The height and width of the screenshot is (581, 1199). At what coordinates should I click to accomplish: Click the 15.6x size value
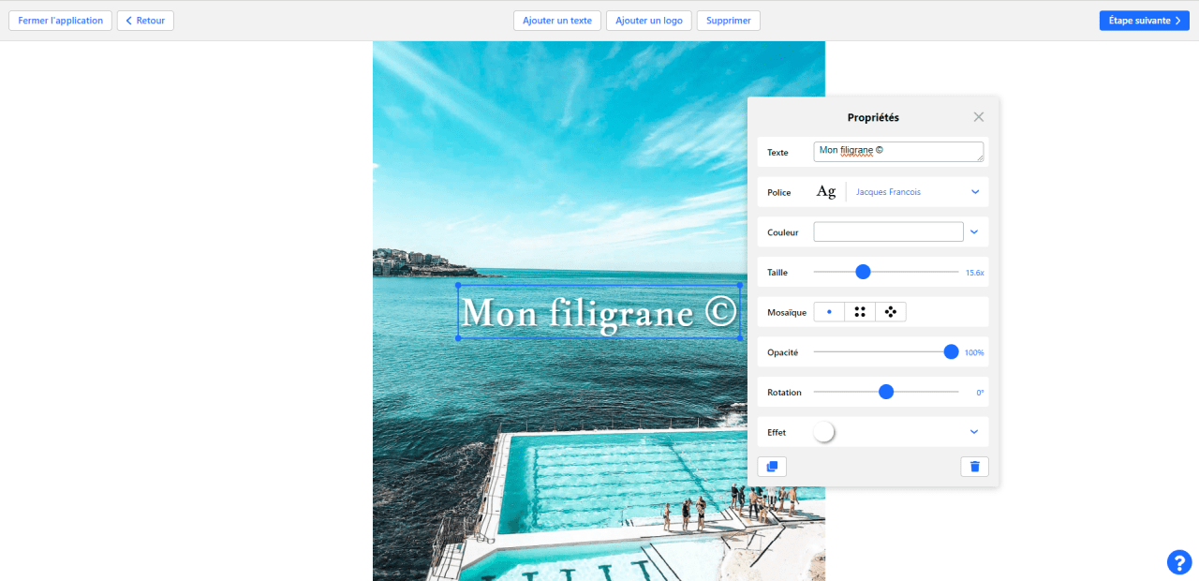point(975,273)
